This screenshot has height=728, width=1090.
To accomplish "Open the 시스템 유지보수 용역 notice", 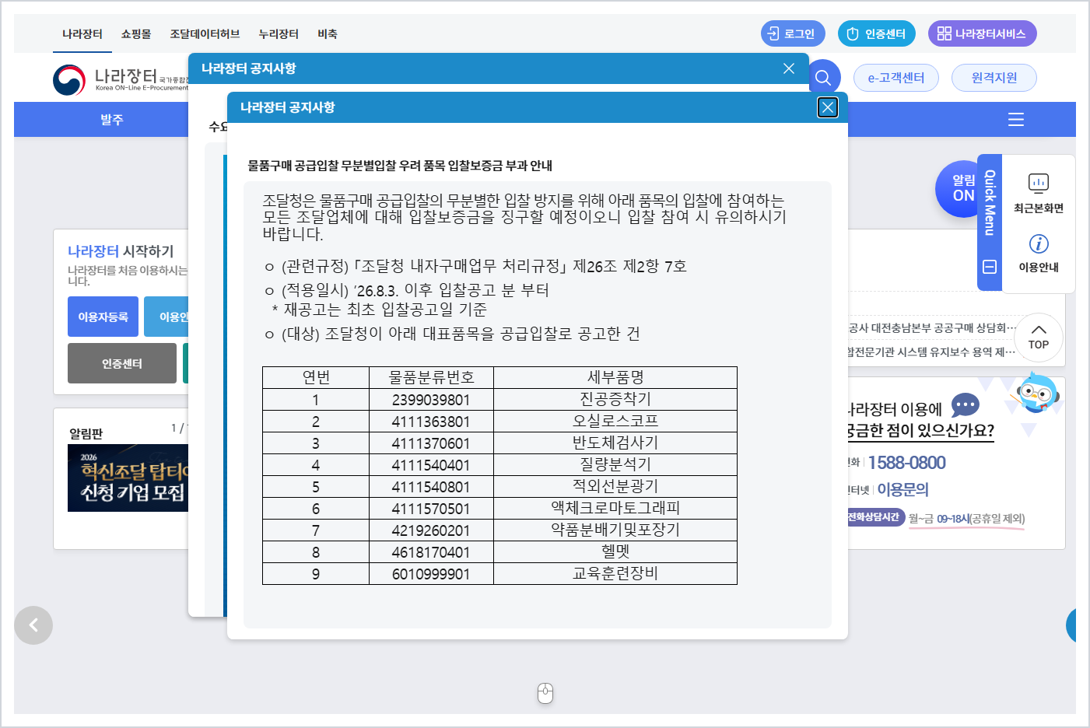I will pyautogui.click(x=932, y=352).
